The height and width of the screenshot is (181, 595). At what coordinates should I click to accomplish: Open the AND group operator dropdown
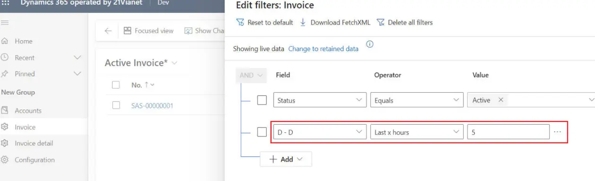[x=251, y=75]
